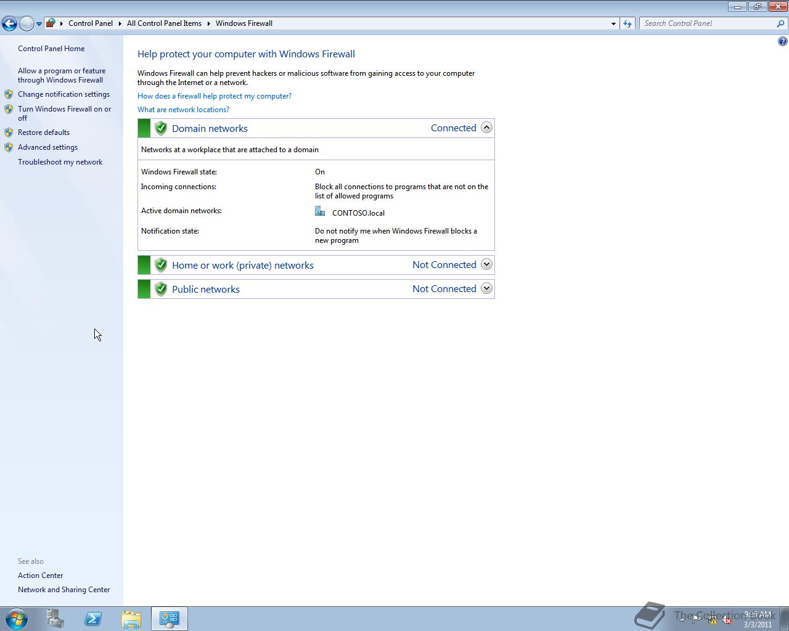The width and height of the screenshot is (789, 631).
Task: Expand the Public networks section
Action: coord(486,288)
